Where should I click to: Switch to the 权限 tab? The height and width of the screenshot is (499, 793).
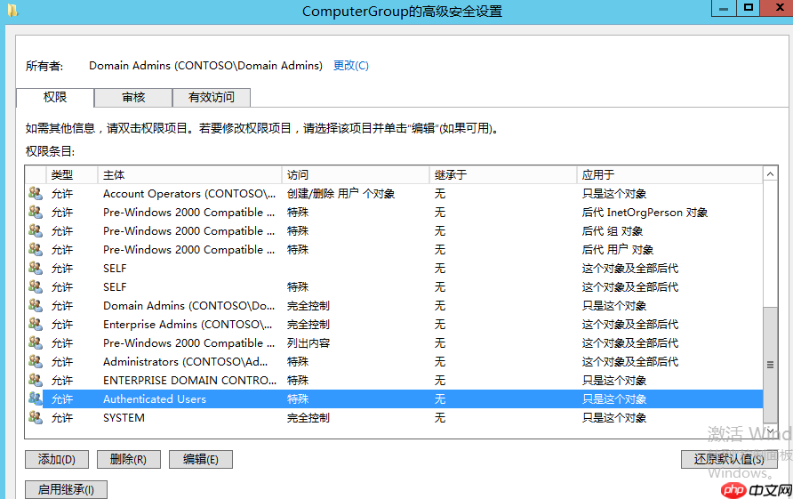coord(55,97)
